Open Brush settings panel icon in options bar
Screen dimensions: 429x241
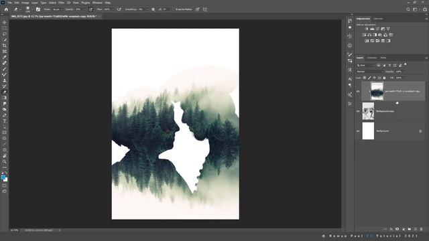(x=38, y=9)
